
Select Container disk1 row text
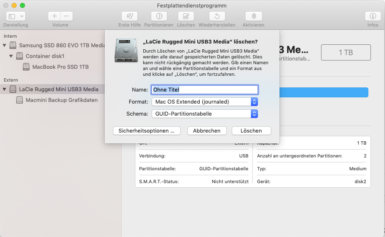pos(45,56)
